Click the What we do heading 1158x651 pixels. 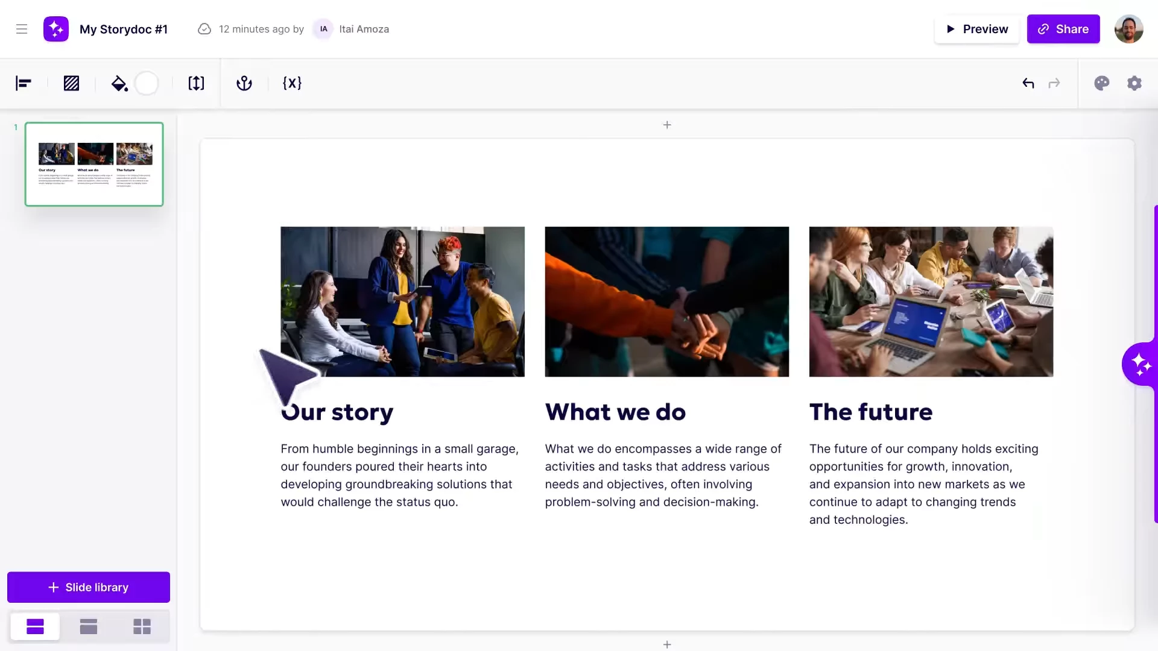tap(615, 412)
